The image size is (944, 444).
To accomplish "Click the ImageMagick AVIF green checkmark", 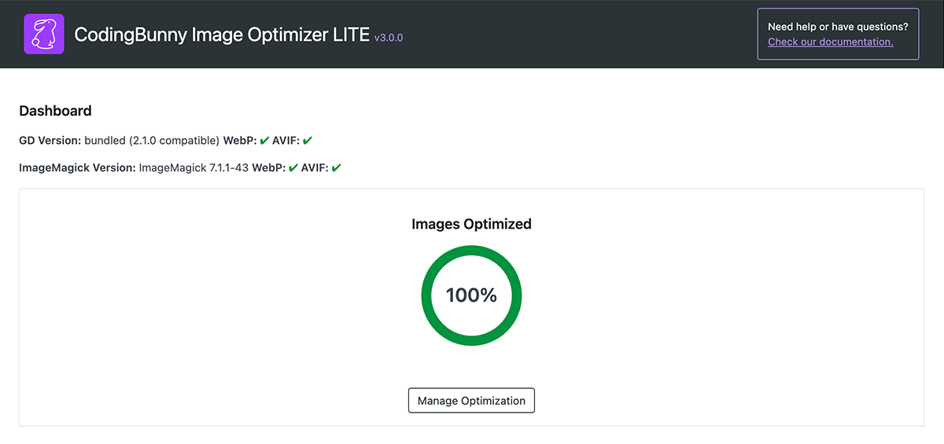I will click(x=336, y=168).
